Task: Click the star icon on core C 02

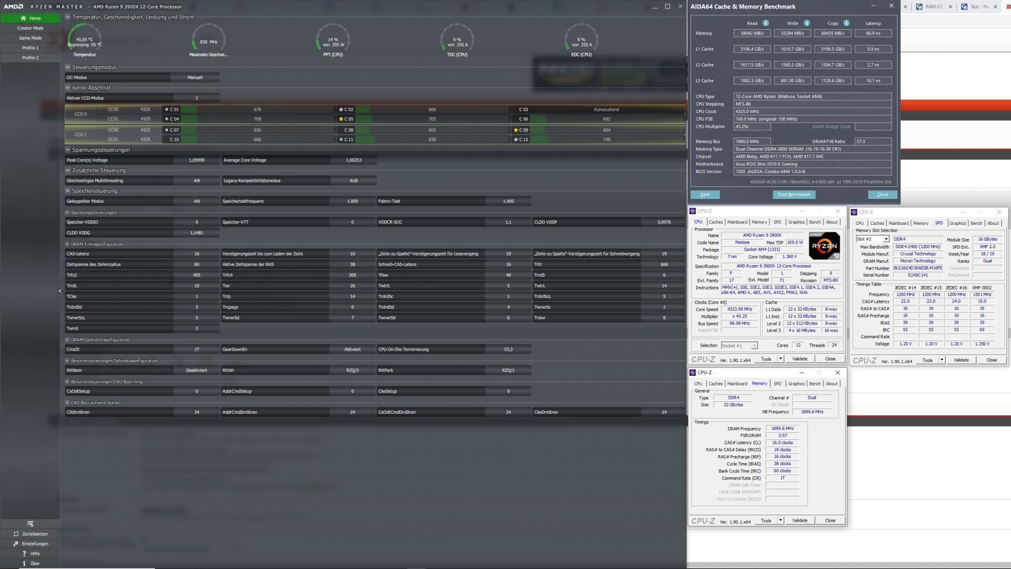Action: (x=341, y=109)
